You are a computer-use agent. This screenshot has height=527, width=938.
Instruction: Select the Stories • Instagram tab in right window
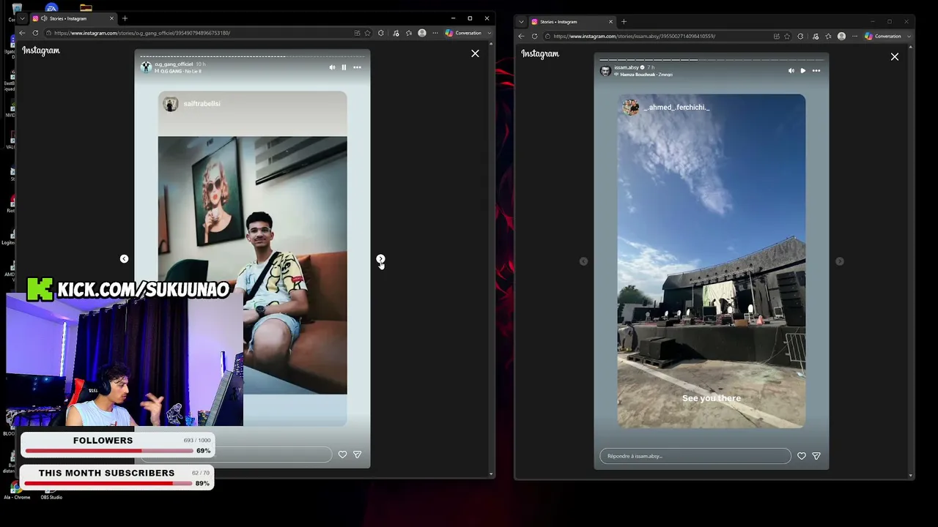point(572,21)
